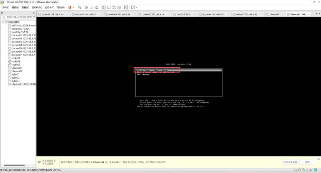The height and width of the screenshot is (173, 321).
Task: Switch to Unity mode
Action: [119, 7]
